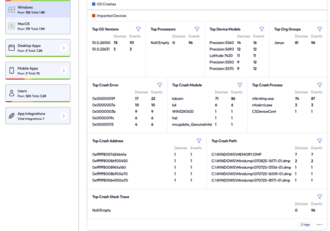The image size is (330, 231).
Task: Open the Users category card
Action: pyautogui.click(x=38, y=93)
